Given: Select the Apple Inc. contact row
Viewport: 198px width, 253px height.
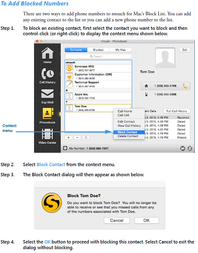Looking at the screenshot, I should click(98, 96).
